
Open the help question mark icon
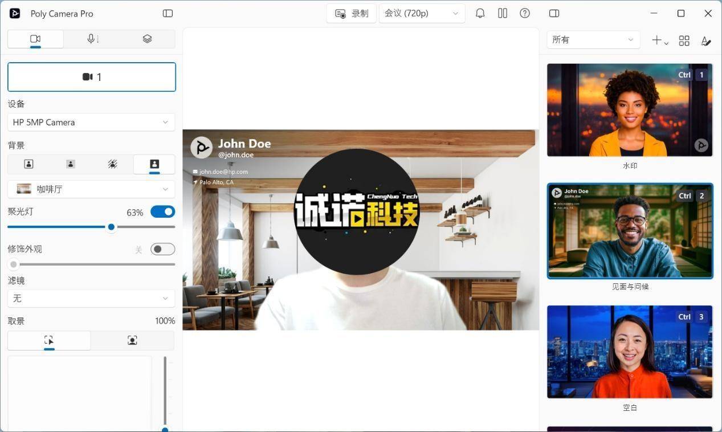[525, 13]
